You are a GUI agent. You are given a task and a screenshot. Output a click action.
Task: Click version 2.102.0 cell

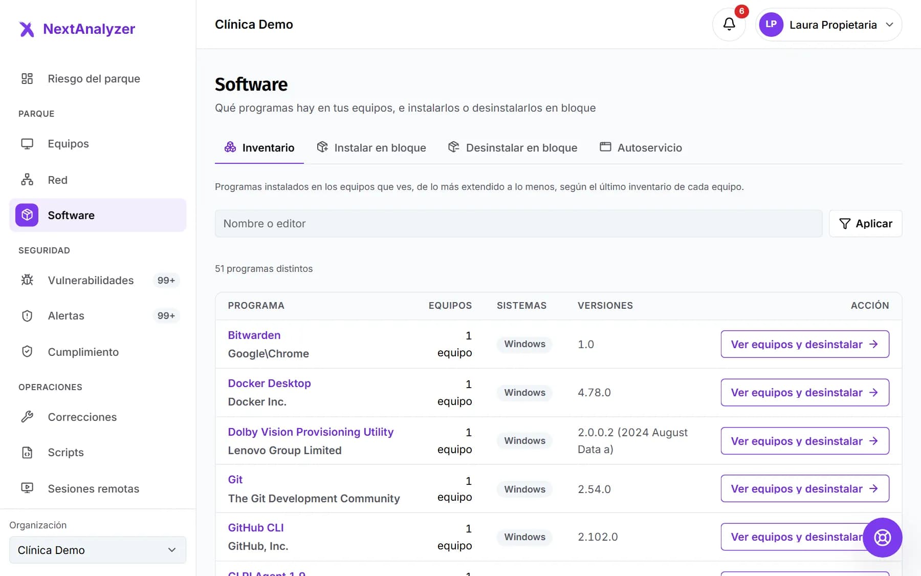point(598,537)
